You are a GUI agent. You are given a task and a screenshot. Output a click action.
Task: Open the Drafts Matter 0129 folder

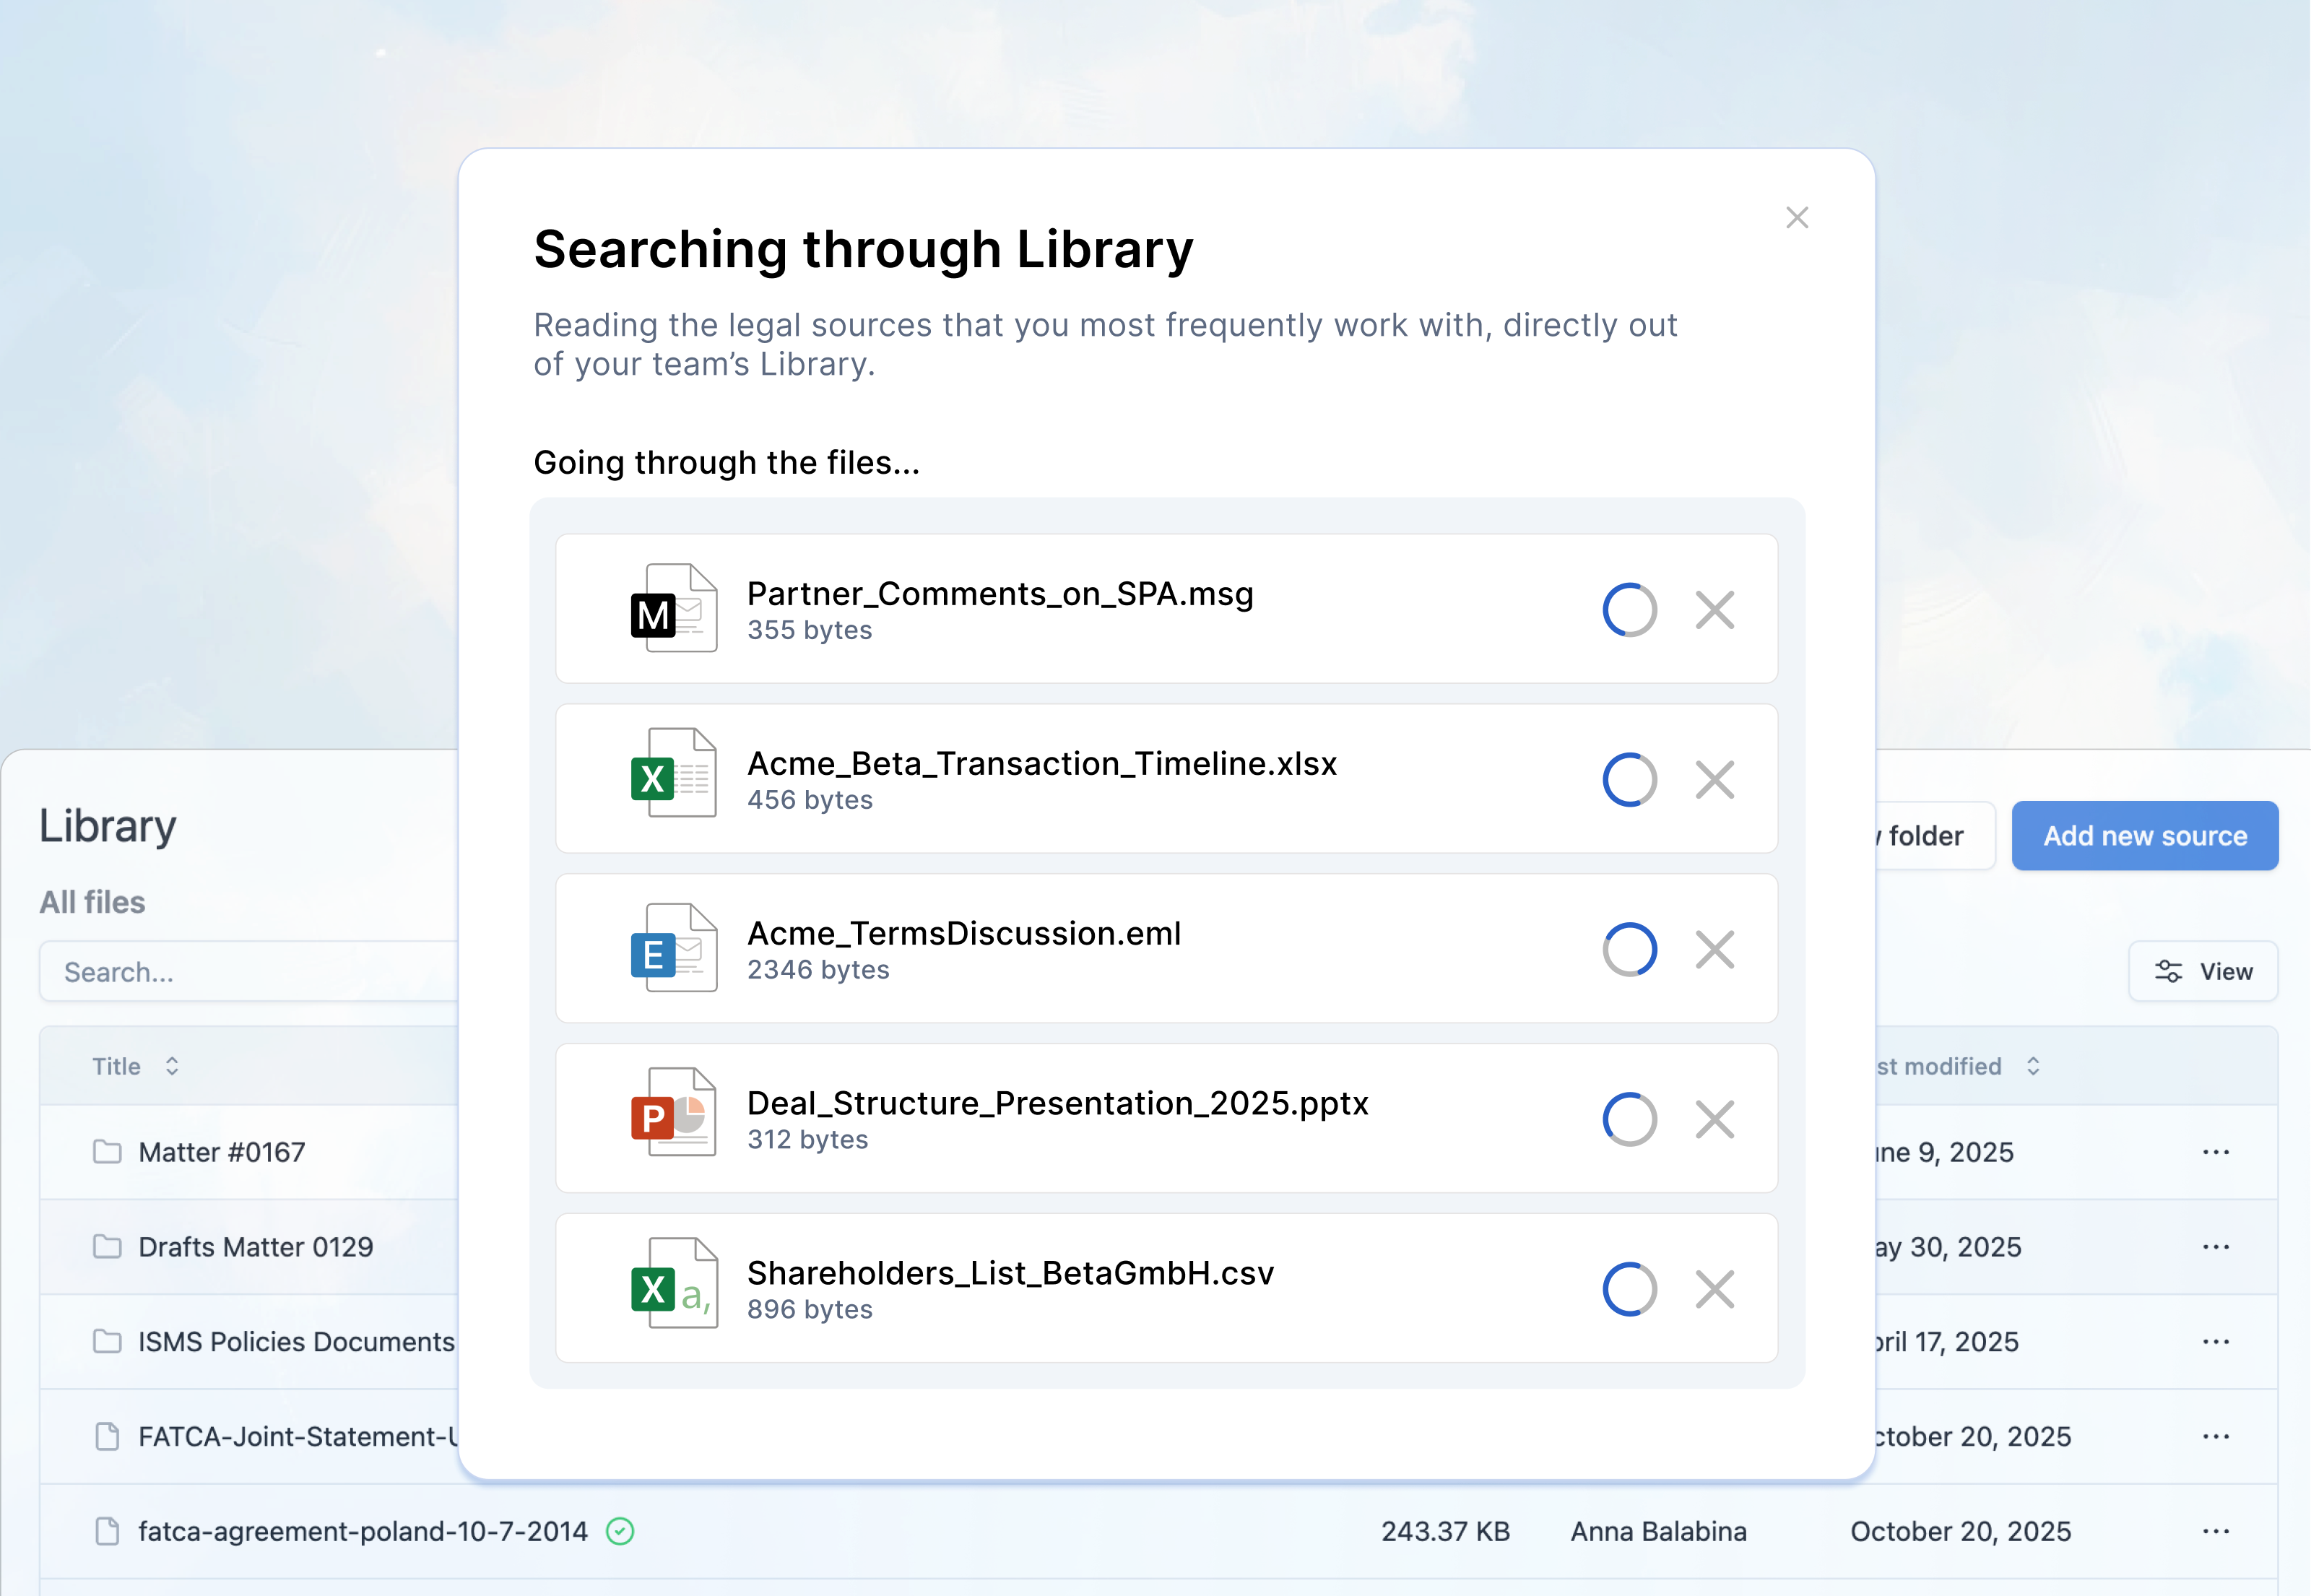(x=255, y=1247)
